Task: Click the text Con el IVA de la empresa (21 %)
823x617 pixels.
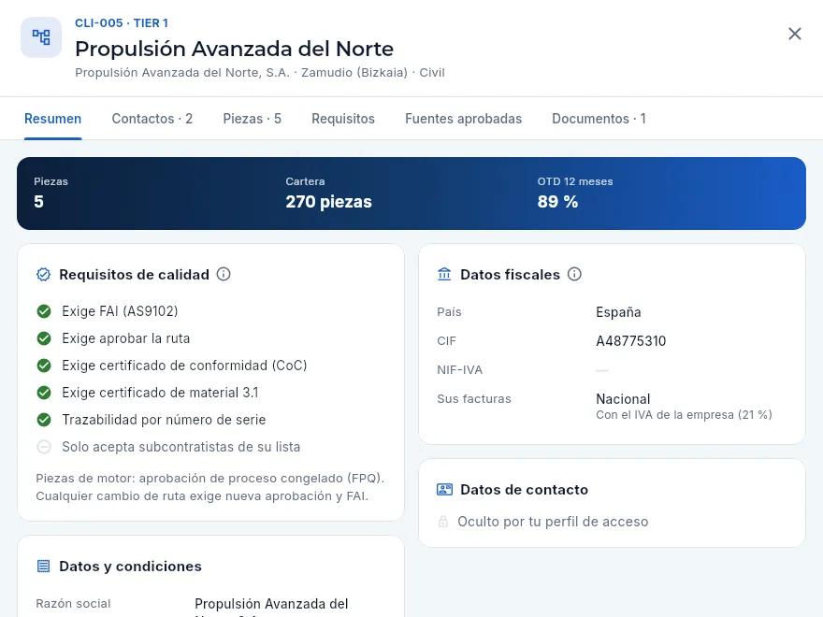Action: tap(684, 414)
